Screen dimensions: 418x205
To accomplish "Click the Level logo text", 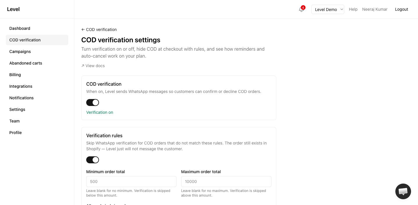I will click(x=13, y=9).
